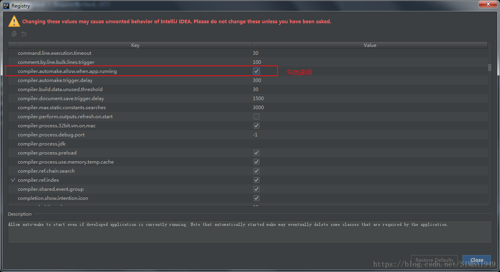
Task: Select compiler.process.32bit.vm.on.mac key text
Action: point(56,125)
